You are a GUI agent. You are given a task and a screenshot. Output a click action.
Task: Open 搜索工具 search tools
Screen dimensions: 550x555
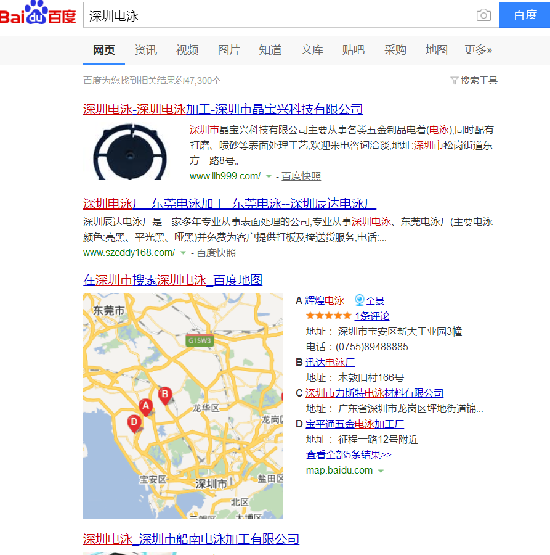(x=479, y=81)
